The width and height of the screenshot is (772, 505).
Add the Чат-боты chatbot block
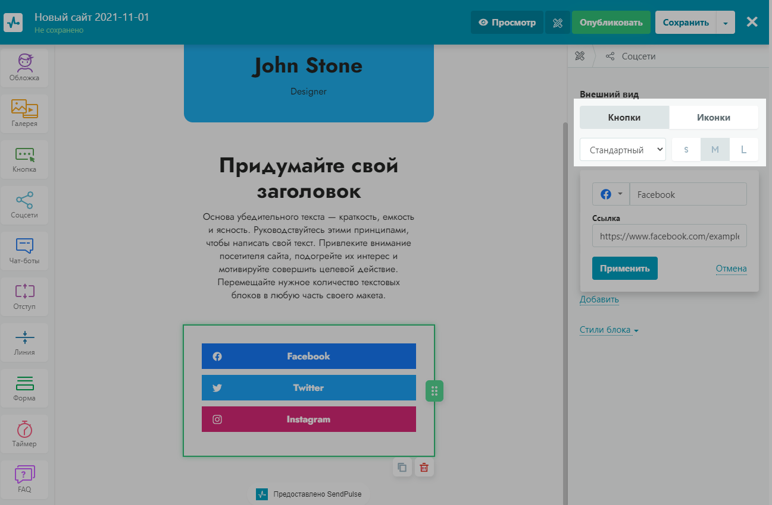coord(24,251)
